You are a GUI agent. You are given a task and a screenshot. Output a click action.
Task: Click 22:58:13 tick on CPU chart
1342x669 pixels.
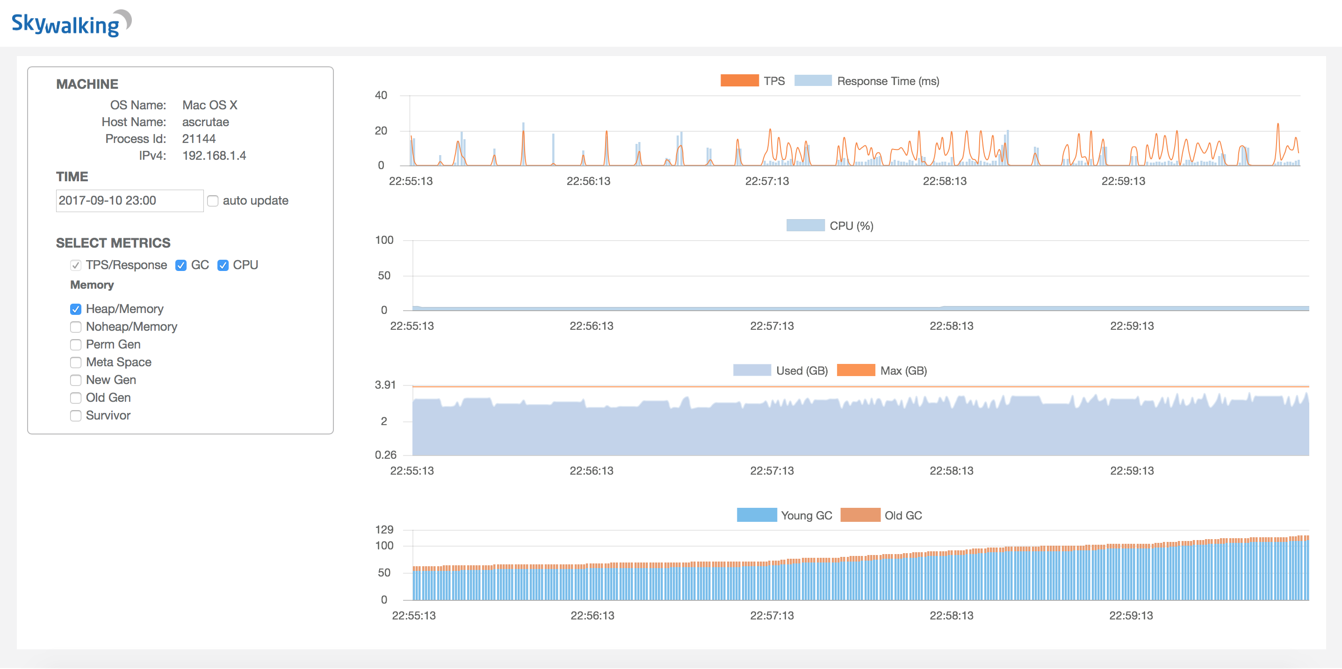coord(951,326)
